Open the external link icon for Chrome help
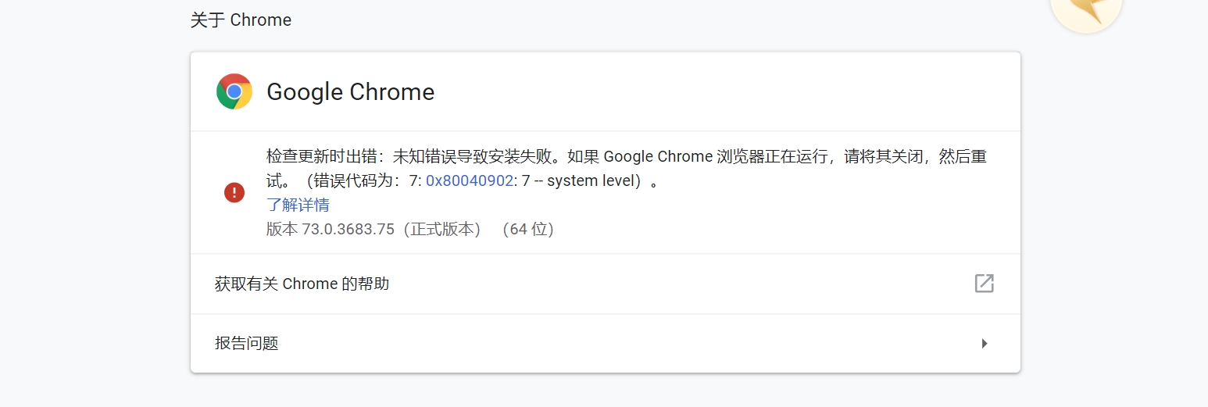Screen dimensions: 1208x407 984,284
